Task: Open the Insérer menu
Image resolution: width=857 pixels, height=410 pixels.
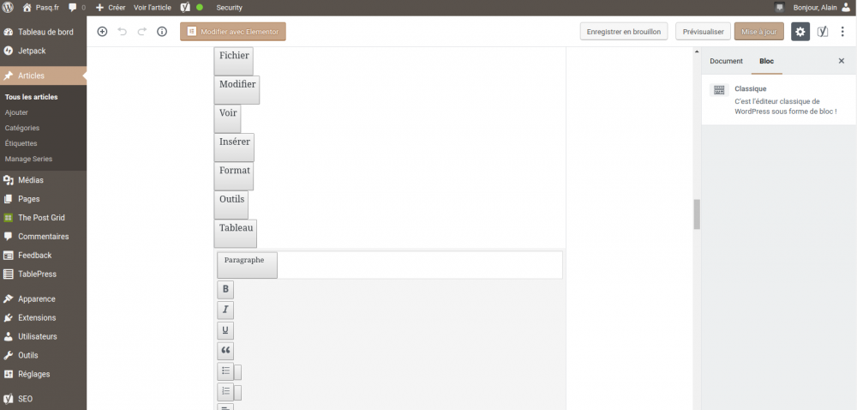Action: click(x=234, y=147)
